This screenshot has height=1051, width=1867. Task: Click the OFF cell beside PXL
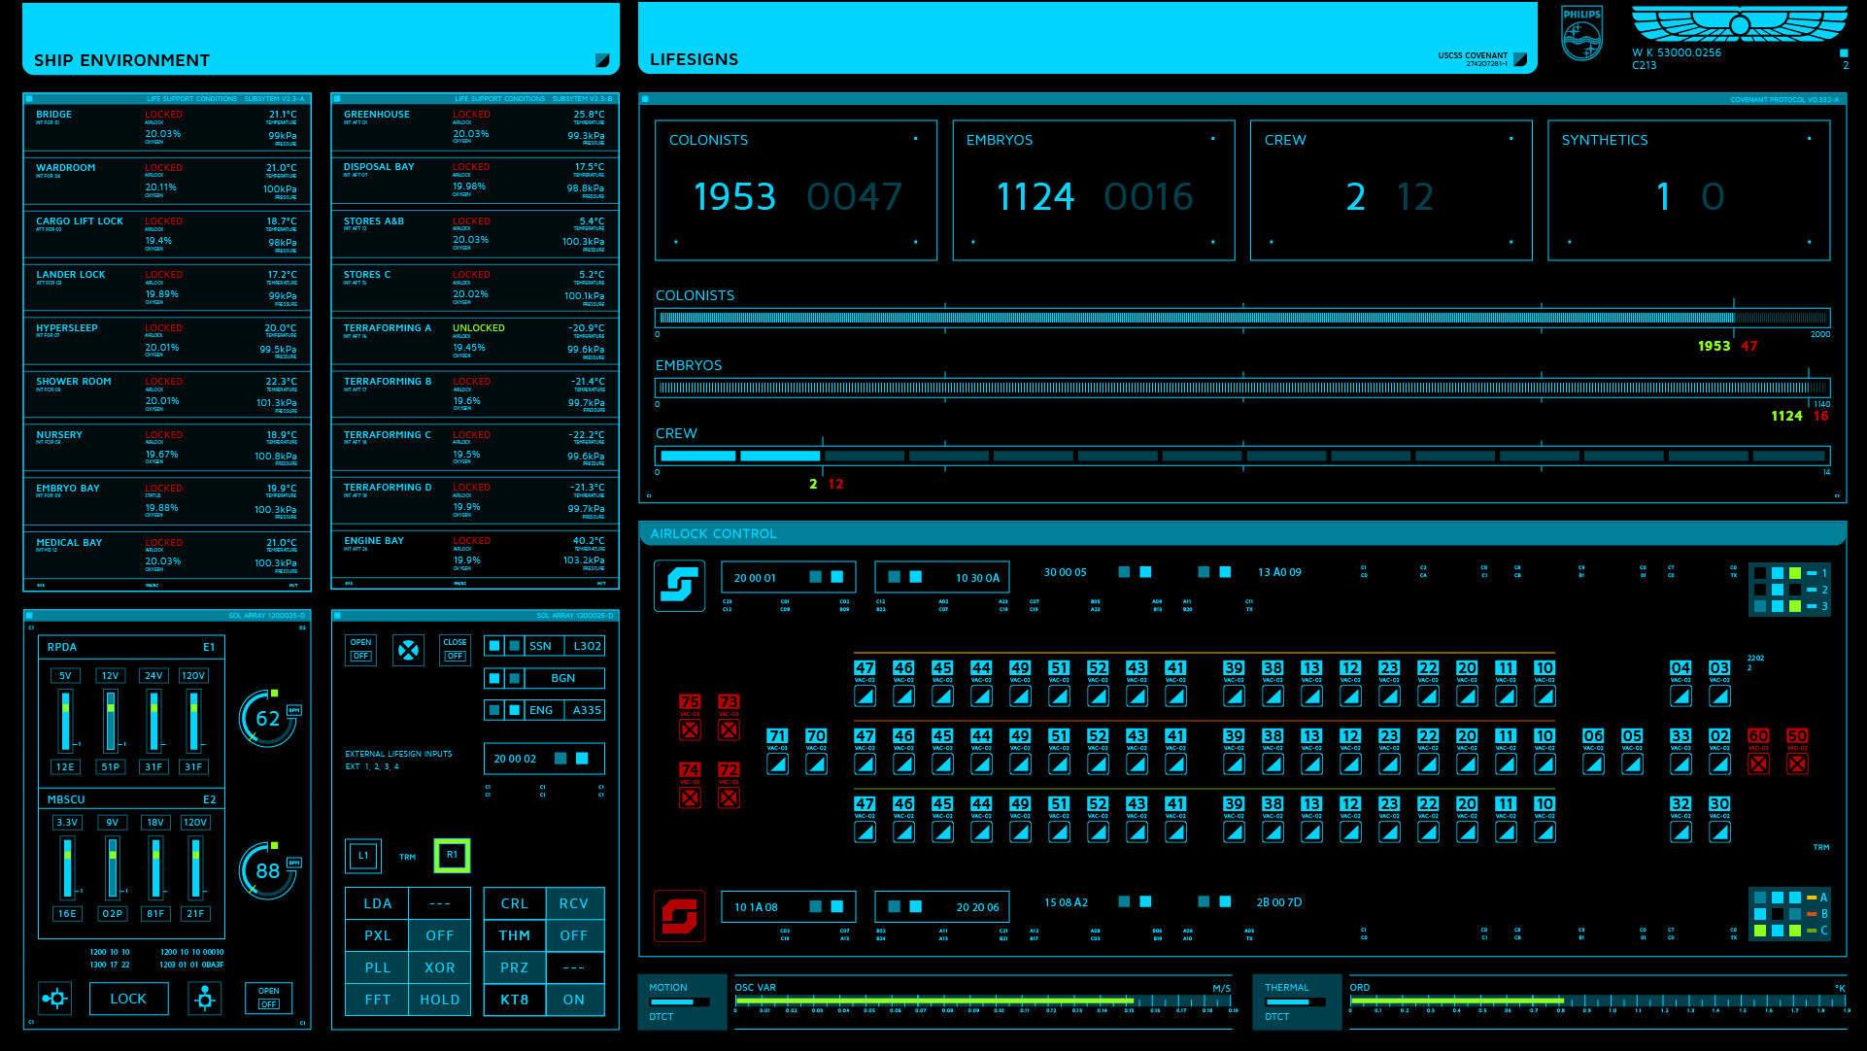click(x=439, y=935)
